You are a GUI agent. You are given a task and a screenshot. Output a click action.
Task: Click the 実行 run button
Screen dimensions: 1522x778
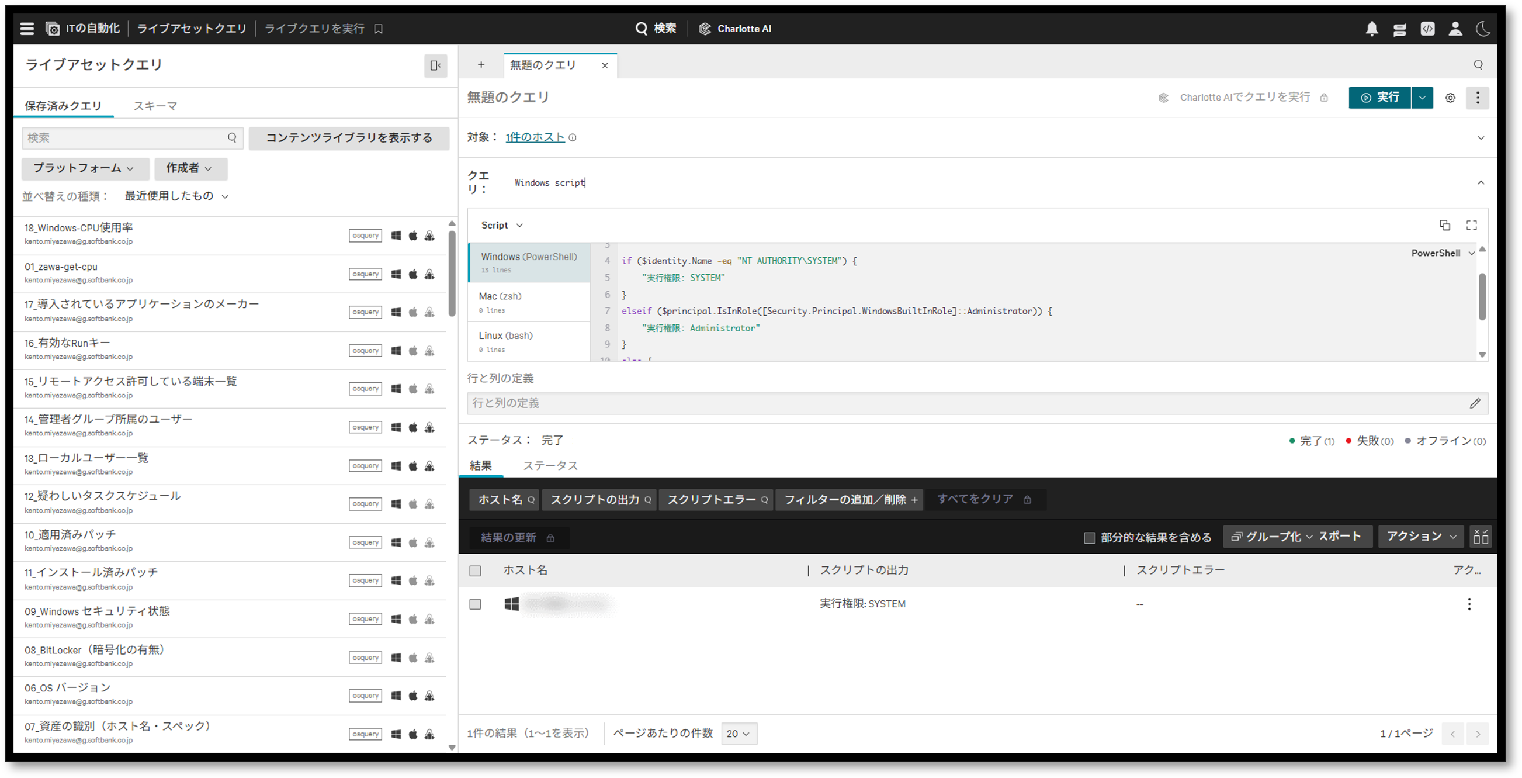coord(1379,98)
